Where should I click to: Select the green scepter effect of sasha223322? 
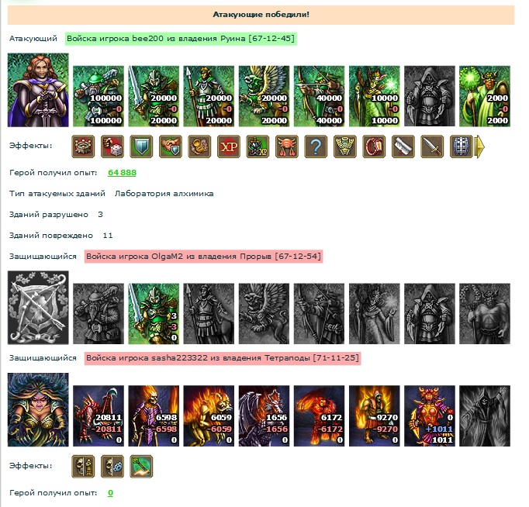pyautogui.click(x=141, y=467)
